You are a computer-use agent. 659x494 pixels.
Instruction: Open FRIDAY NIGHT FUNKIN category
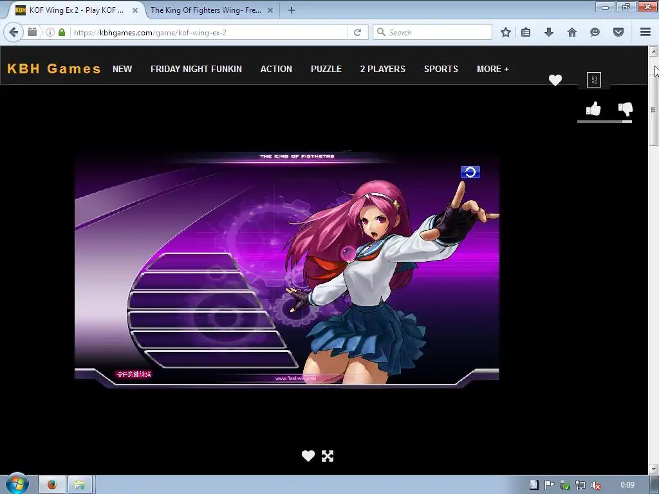coord(196,69)
